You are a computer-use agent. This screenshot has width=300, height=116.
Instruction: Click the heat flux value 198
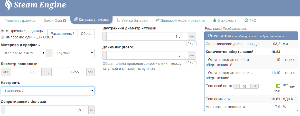point(277,91)
